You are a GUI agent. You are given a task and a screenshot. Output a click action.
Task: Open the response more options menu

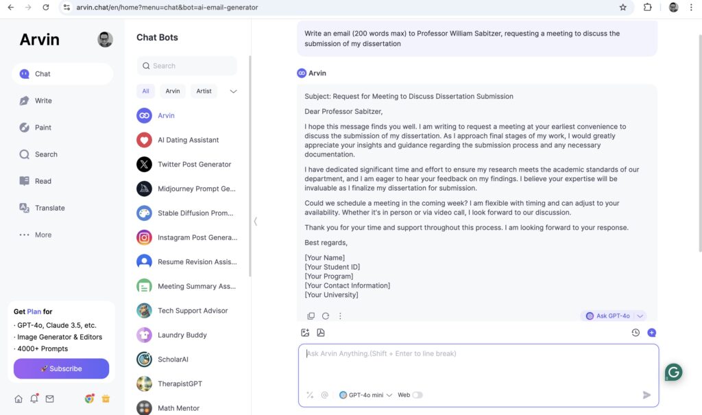click(x=340, y=316)
